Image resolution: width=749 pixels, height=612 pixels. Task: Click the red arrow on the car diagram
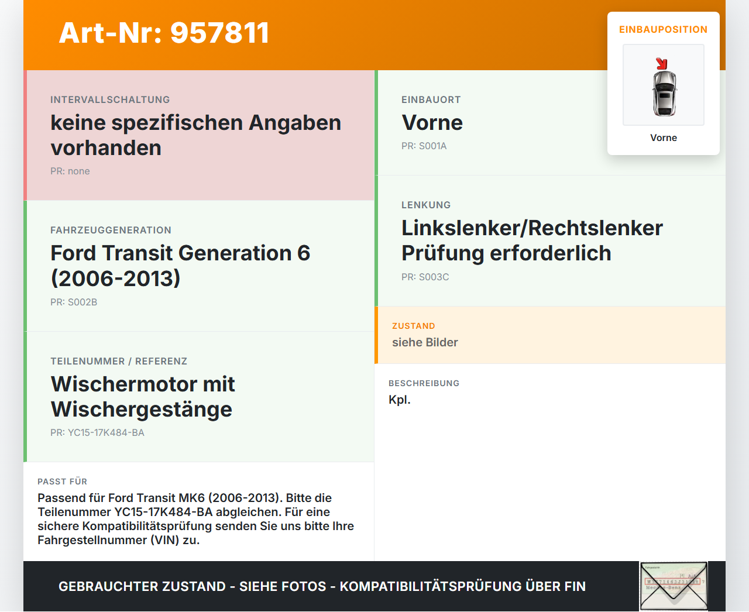point(661,64)
